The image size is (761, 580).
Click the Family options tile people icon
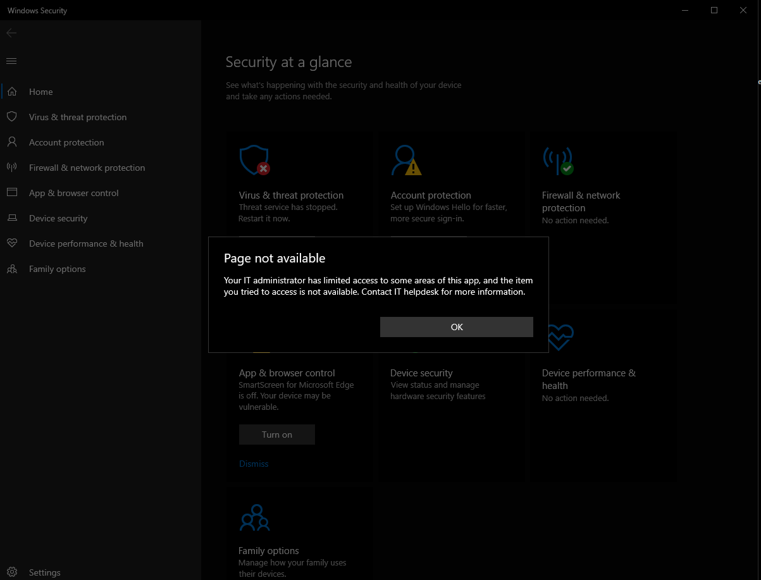click(x=255, y=517)
